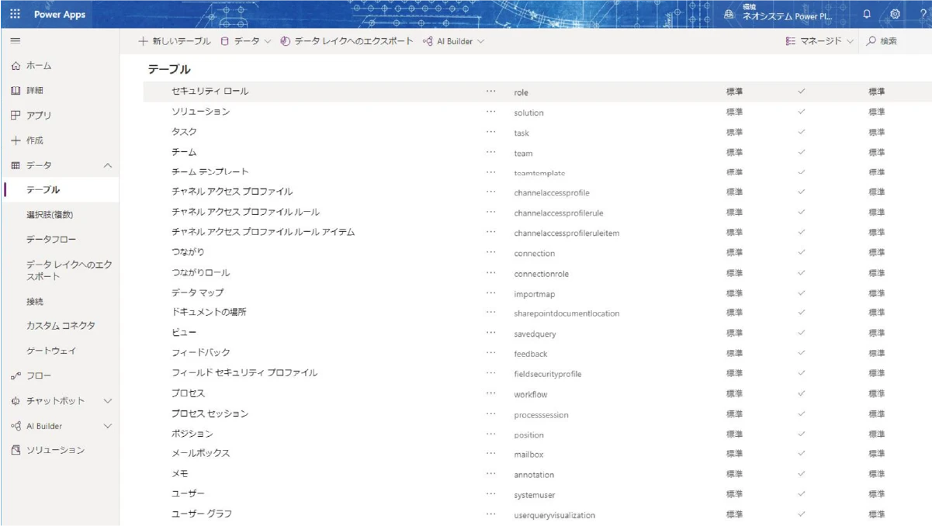Click the help question mark icon
932x526 pixels.
[923, 15]
